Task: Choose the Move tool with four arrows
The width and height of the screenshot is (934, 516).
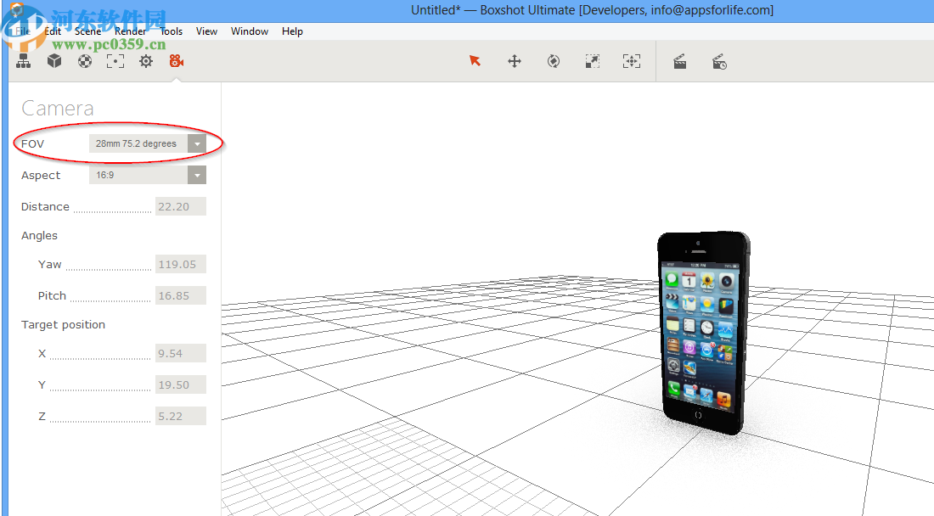Action: [x=515, y=61]
